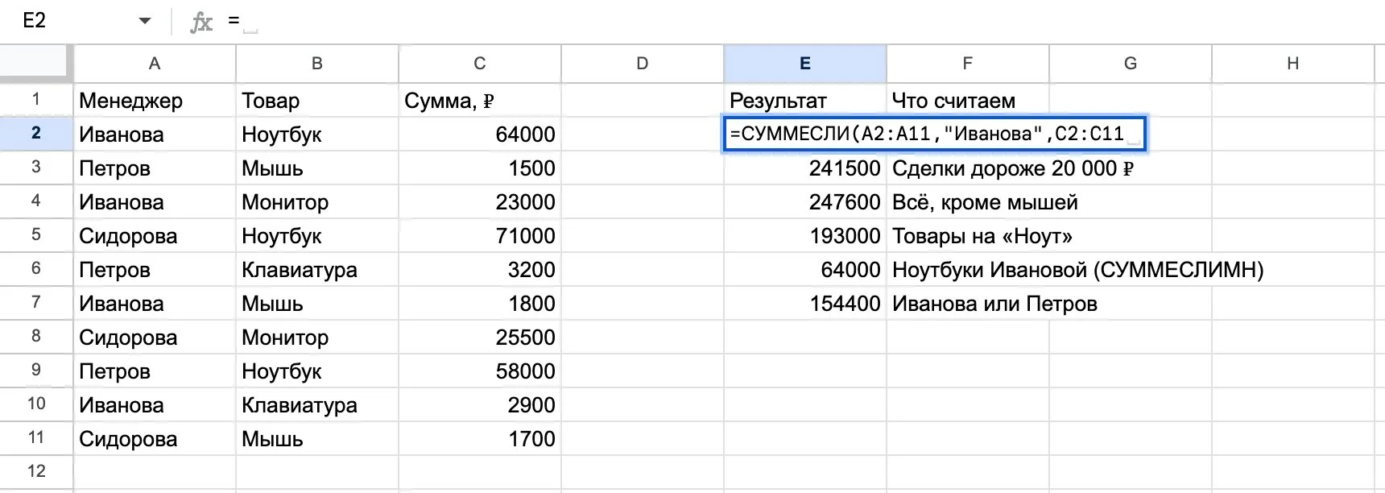Click cell with value 23000
This screenshot has width=1385, height=493.
[480, 202]
